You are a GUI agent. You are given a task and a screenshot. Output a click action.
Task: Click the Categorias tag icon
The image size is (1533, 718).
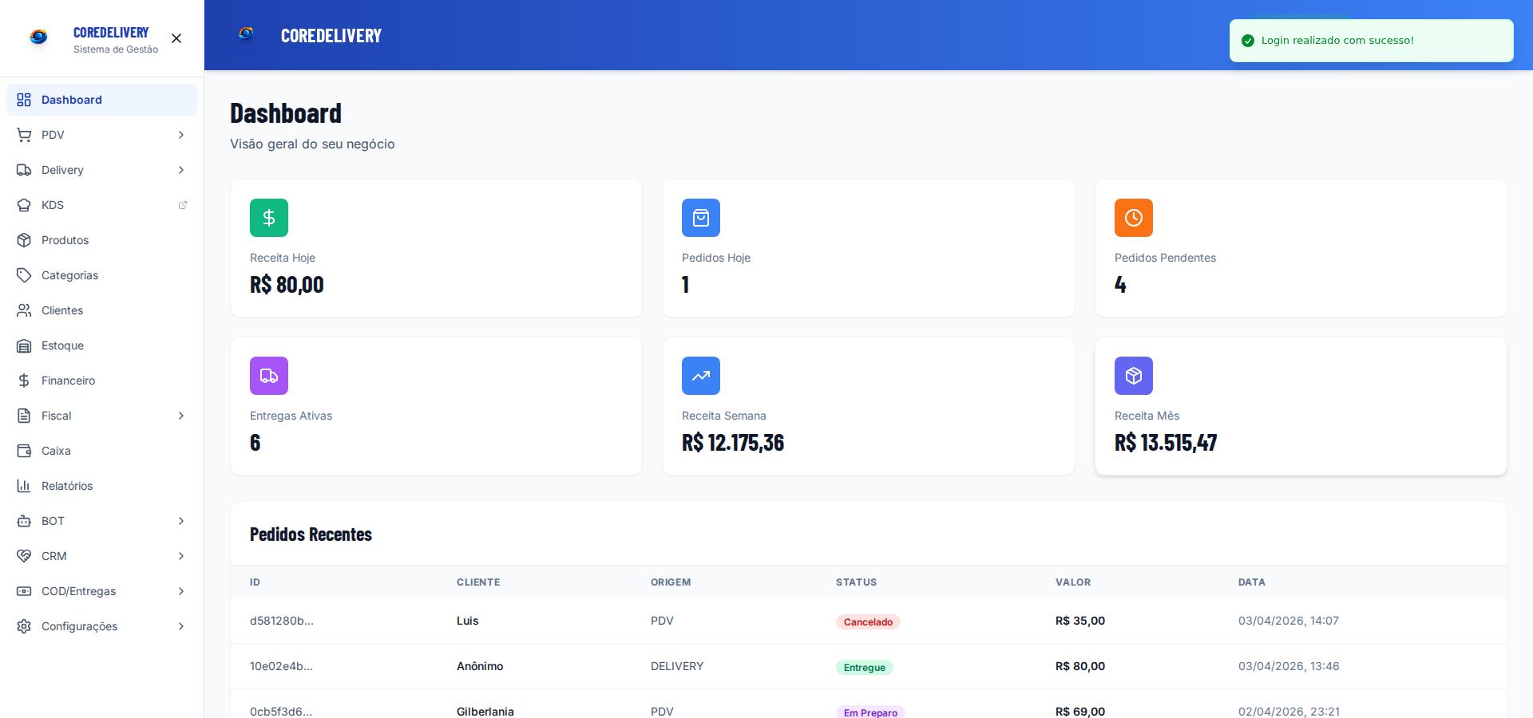pos(23,275)
